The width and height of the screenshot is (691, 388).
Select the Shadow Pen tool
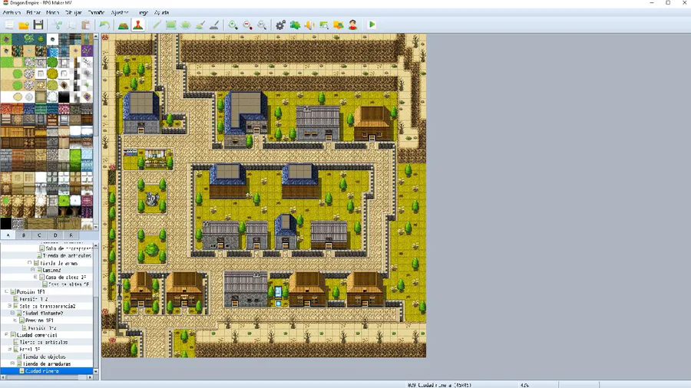[x=214, y=25]
